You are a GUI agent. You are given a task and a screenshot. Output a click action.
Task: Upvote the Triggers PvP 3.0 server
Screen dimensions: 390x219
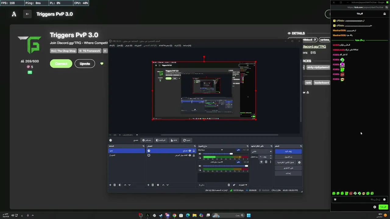85,64
